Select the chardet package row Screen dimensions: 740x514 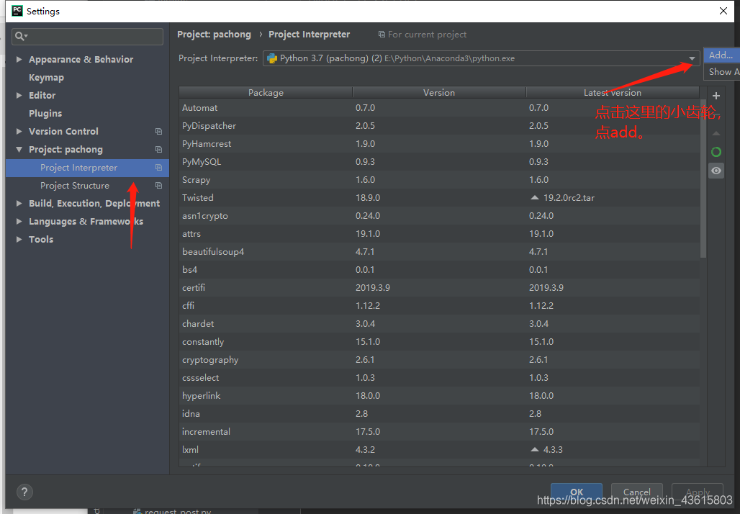point(439,323)
